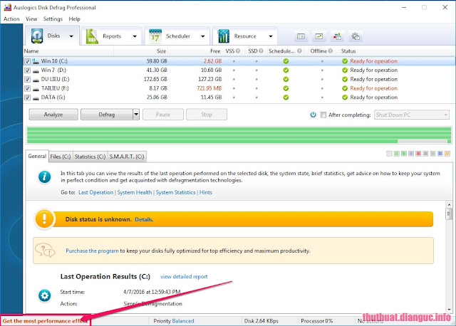Screen dimensions: 456x326
Task: Open the Action menu
Action: (11, 19)
